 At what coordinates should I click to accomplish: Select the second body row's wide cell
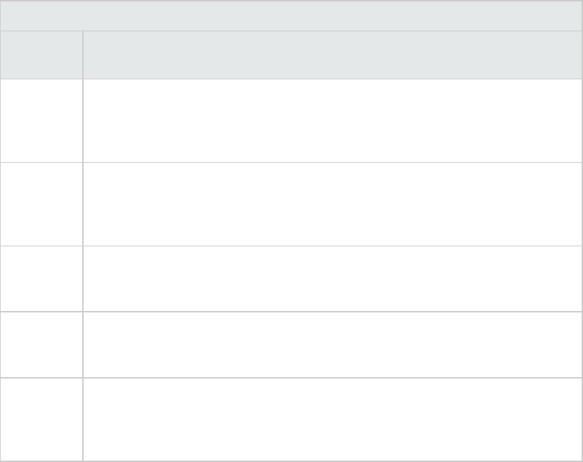(332, 204)
